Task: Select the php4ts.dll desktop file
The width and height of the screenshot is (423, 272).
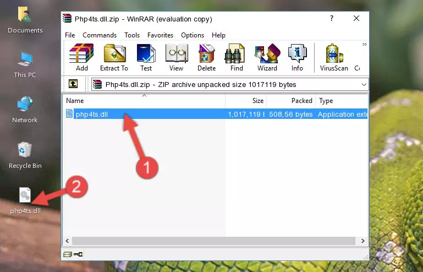Action: (x=25, y=201)
